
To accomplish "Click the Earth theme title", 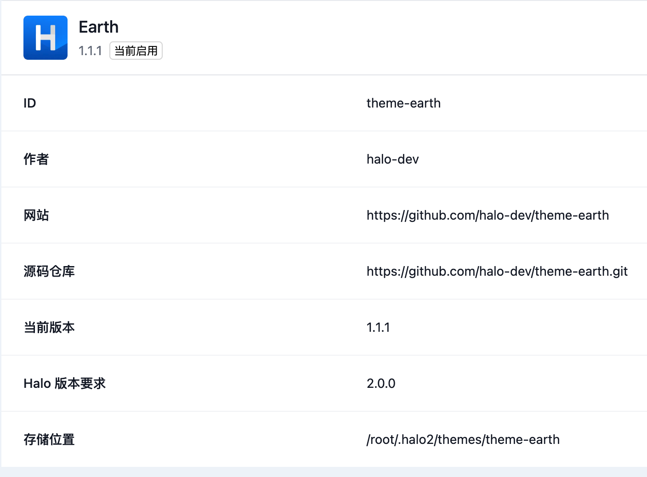I will click(98, 27).
